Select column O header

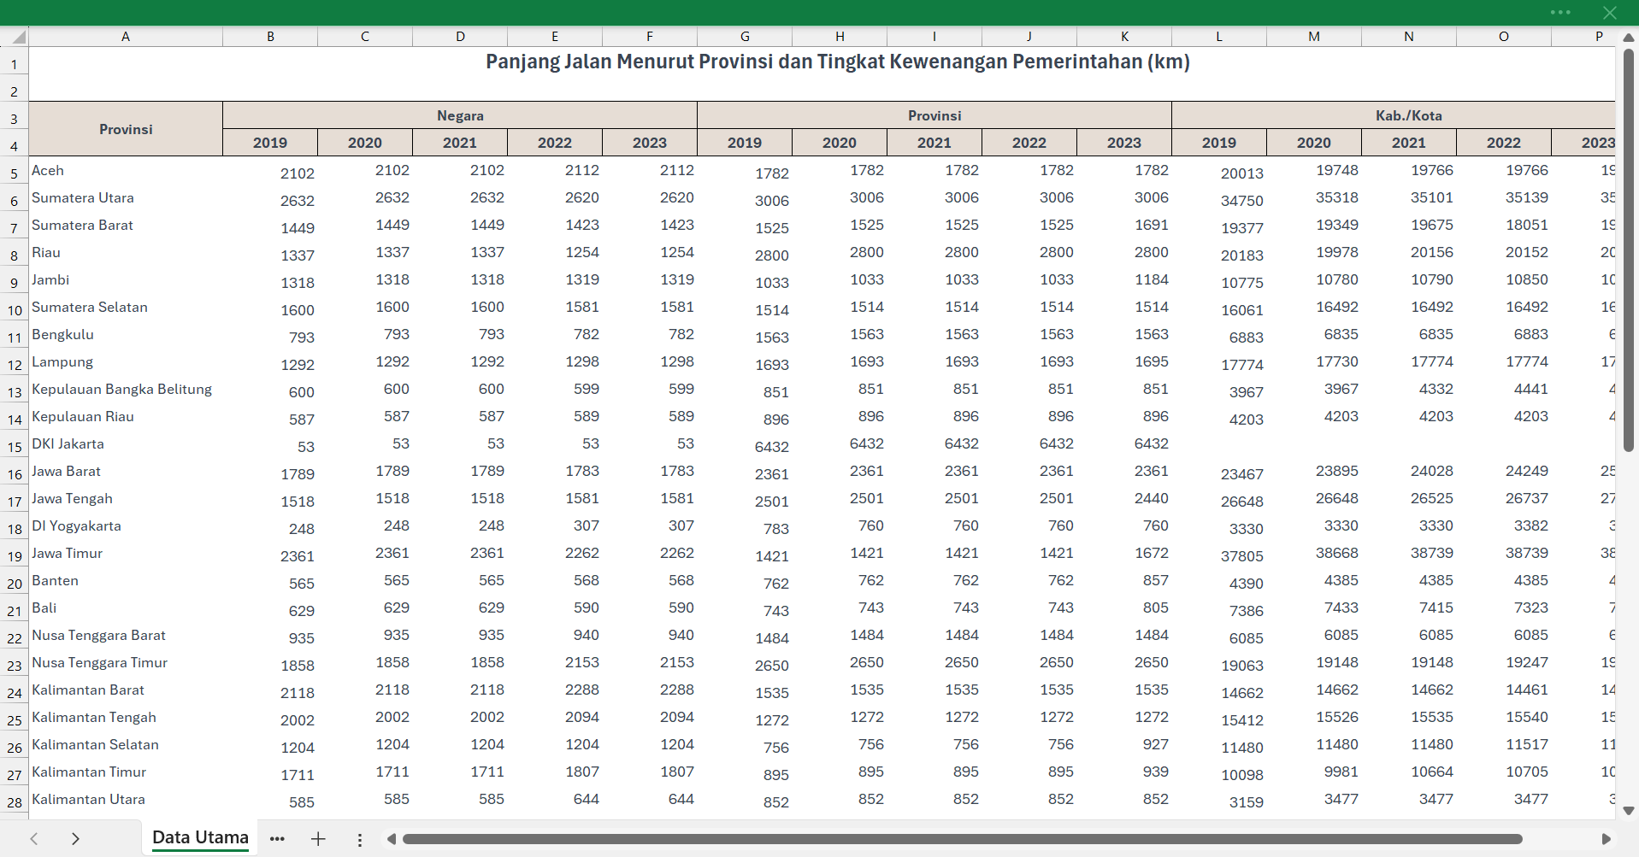click(x=1504, y=37)
